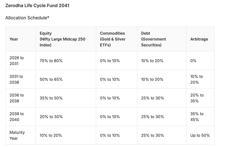
Task: Select the 2038 to 2040 row label
Action: click(x=17, y=117)
